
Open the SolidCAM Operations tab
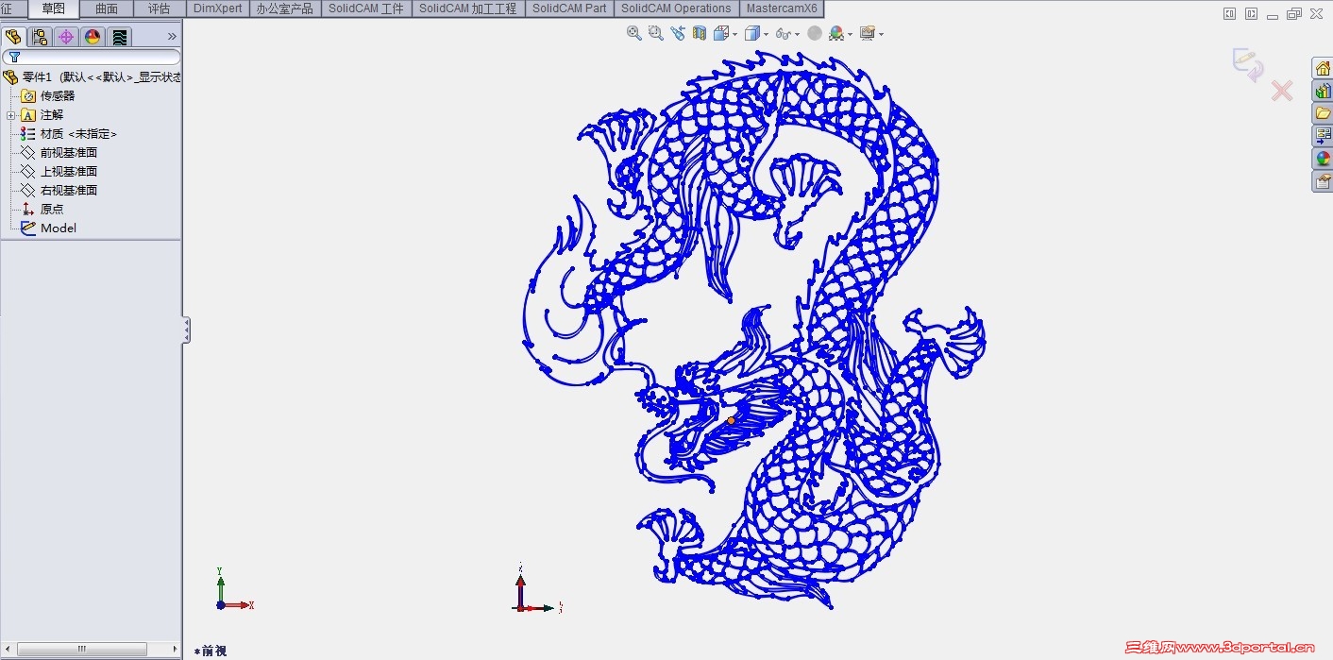[x=676, y=8]
